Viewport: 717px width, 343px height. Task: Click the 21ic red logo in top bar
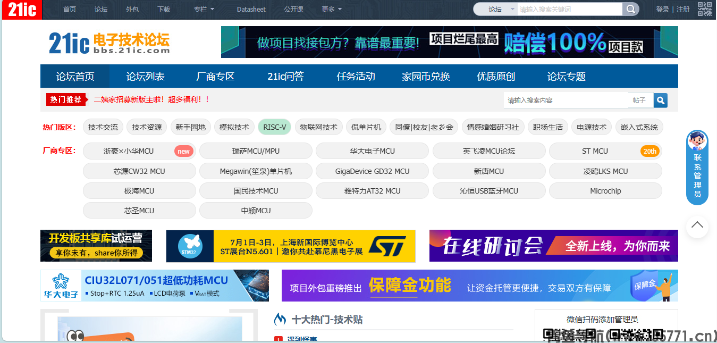[x=22, y=10]
